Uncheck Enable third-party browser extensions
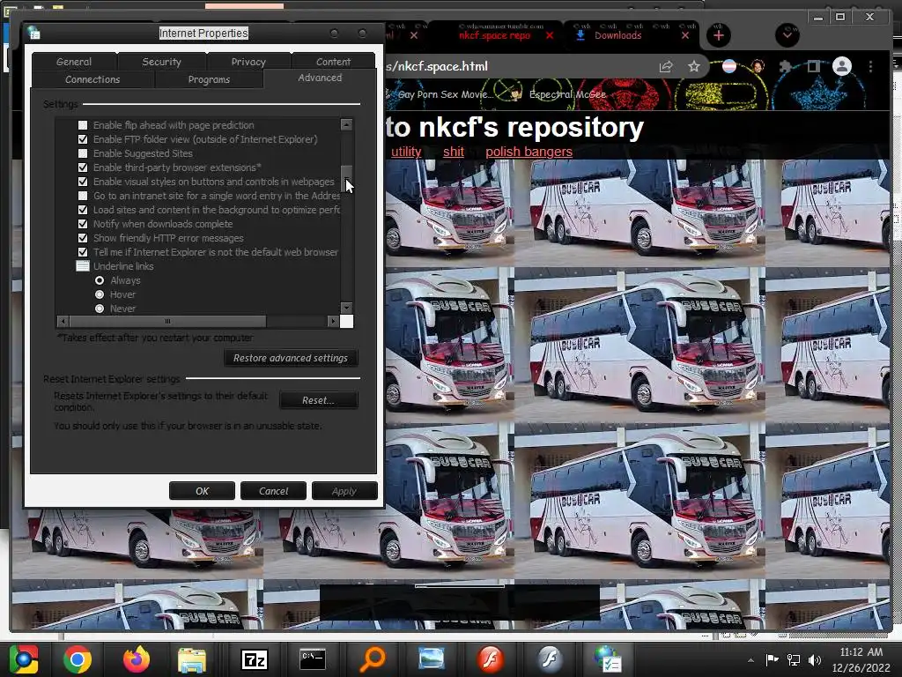902x677 pixels. (83, 167)
